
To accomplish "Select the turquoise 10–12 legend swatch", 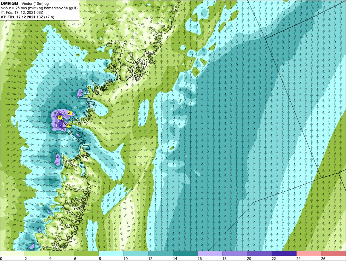I will (136, 253).
